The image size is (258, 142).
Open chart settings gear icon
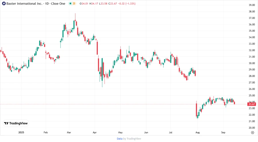click(x=253, y=133)
